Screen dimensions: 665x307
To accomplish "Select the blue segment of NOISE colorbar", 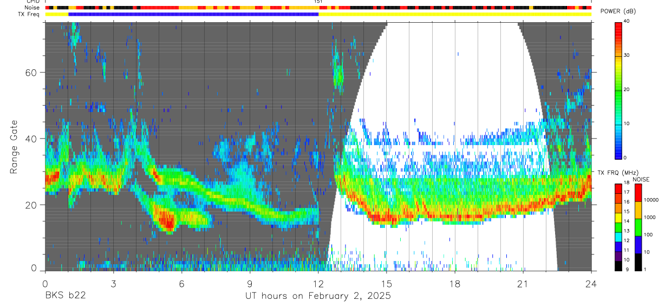I will (637, 245).
